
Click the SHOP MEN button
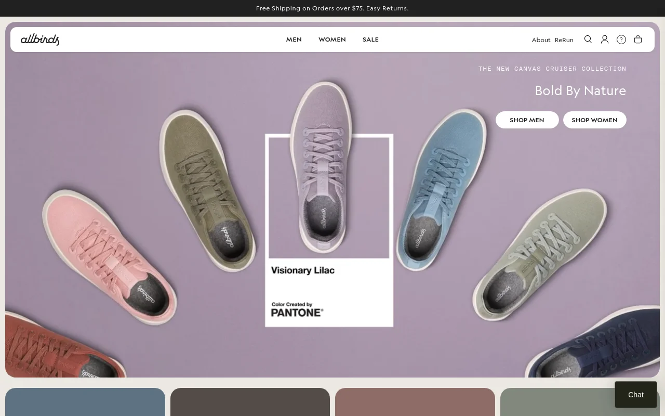pos(527,120)
